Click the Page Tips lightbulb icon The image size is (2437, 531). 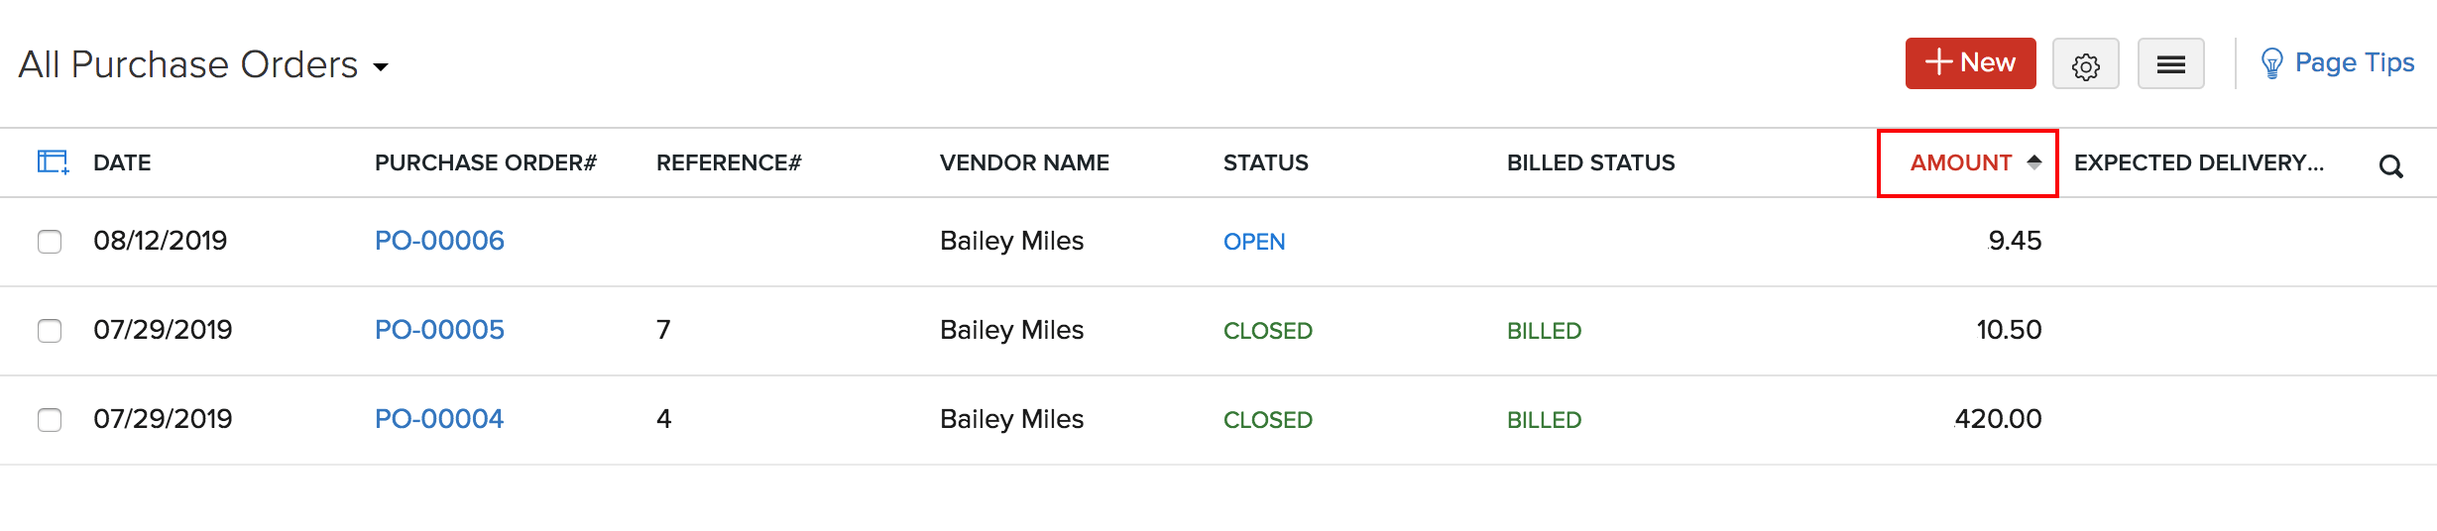2271,63
